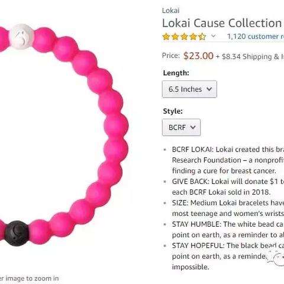Viewport: 284px width, 284px height.
Task: Open the Lokai brand link
Action: coord(170,11)
